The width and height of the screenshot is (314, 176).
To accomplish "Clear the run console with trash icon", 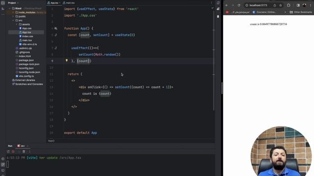I will click(24, 152).
